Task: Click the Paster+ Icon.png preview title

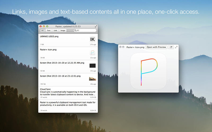Action: [135, 47]
